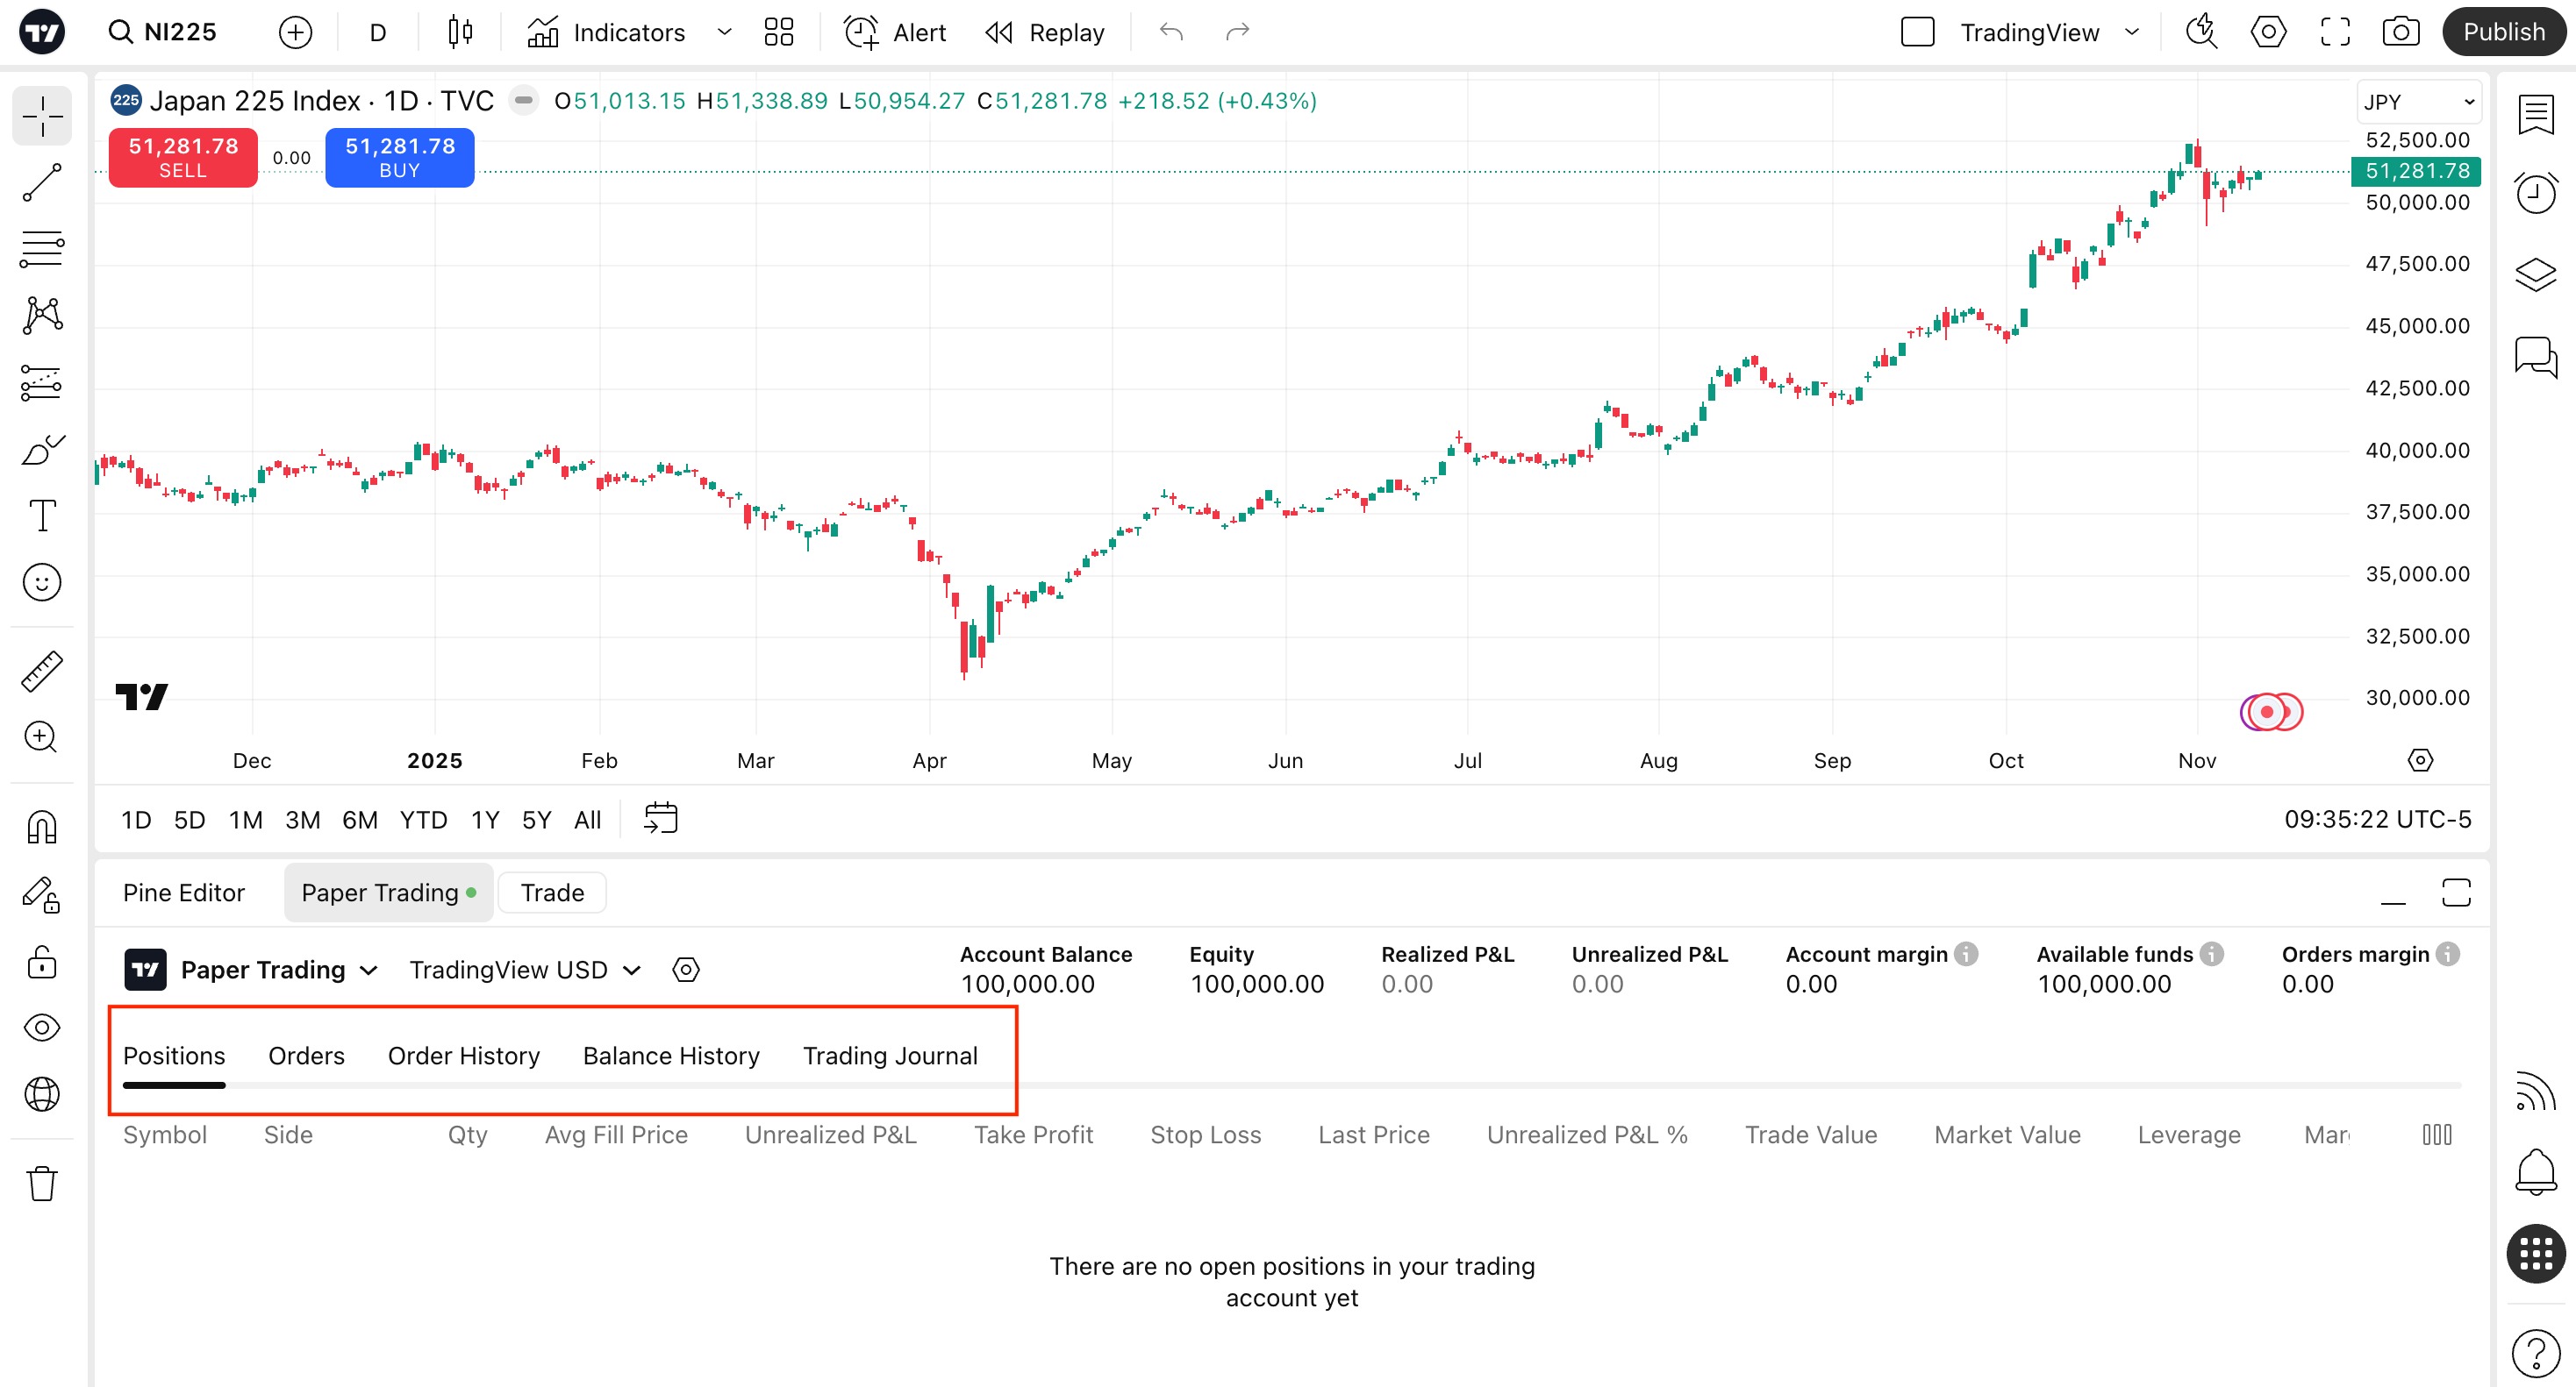Open the go-to-date calendar icon
This screenshot has width=2576, height=1387.
pyautogui.click(x=660, y=818)
